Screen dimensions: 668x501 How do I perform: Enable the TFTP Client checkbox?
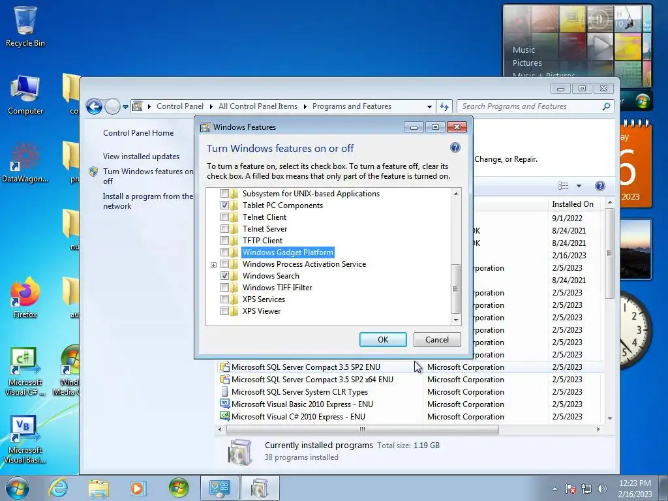(x=224, y=240)
